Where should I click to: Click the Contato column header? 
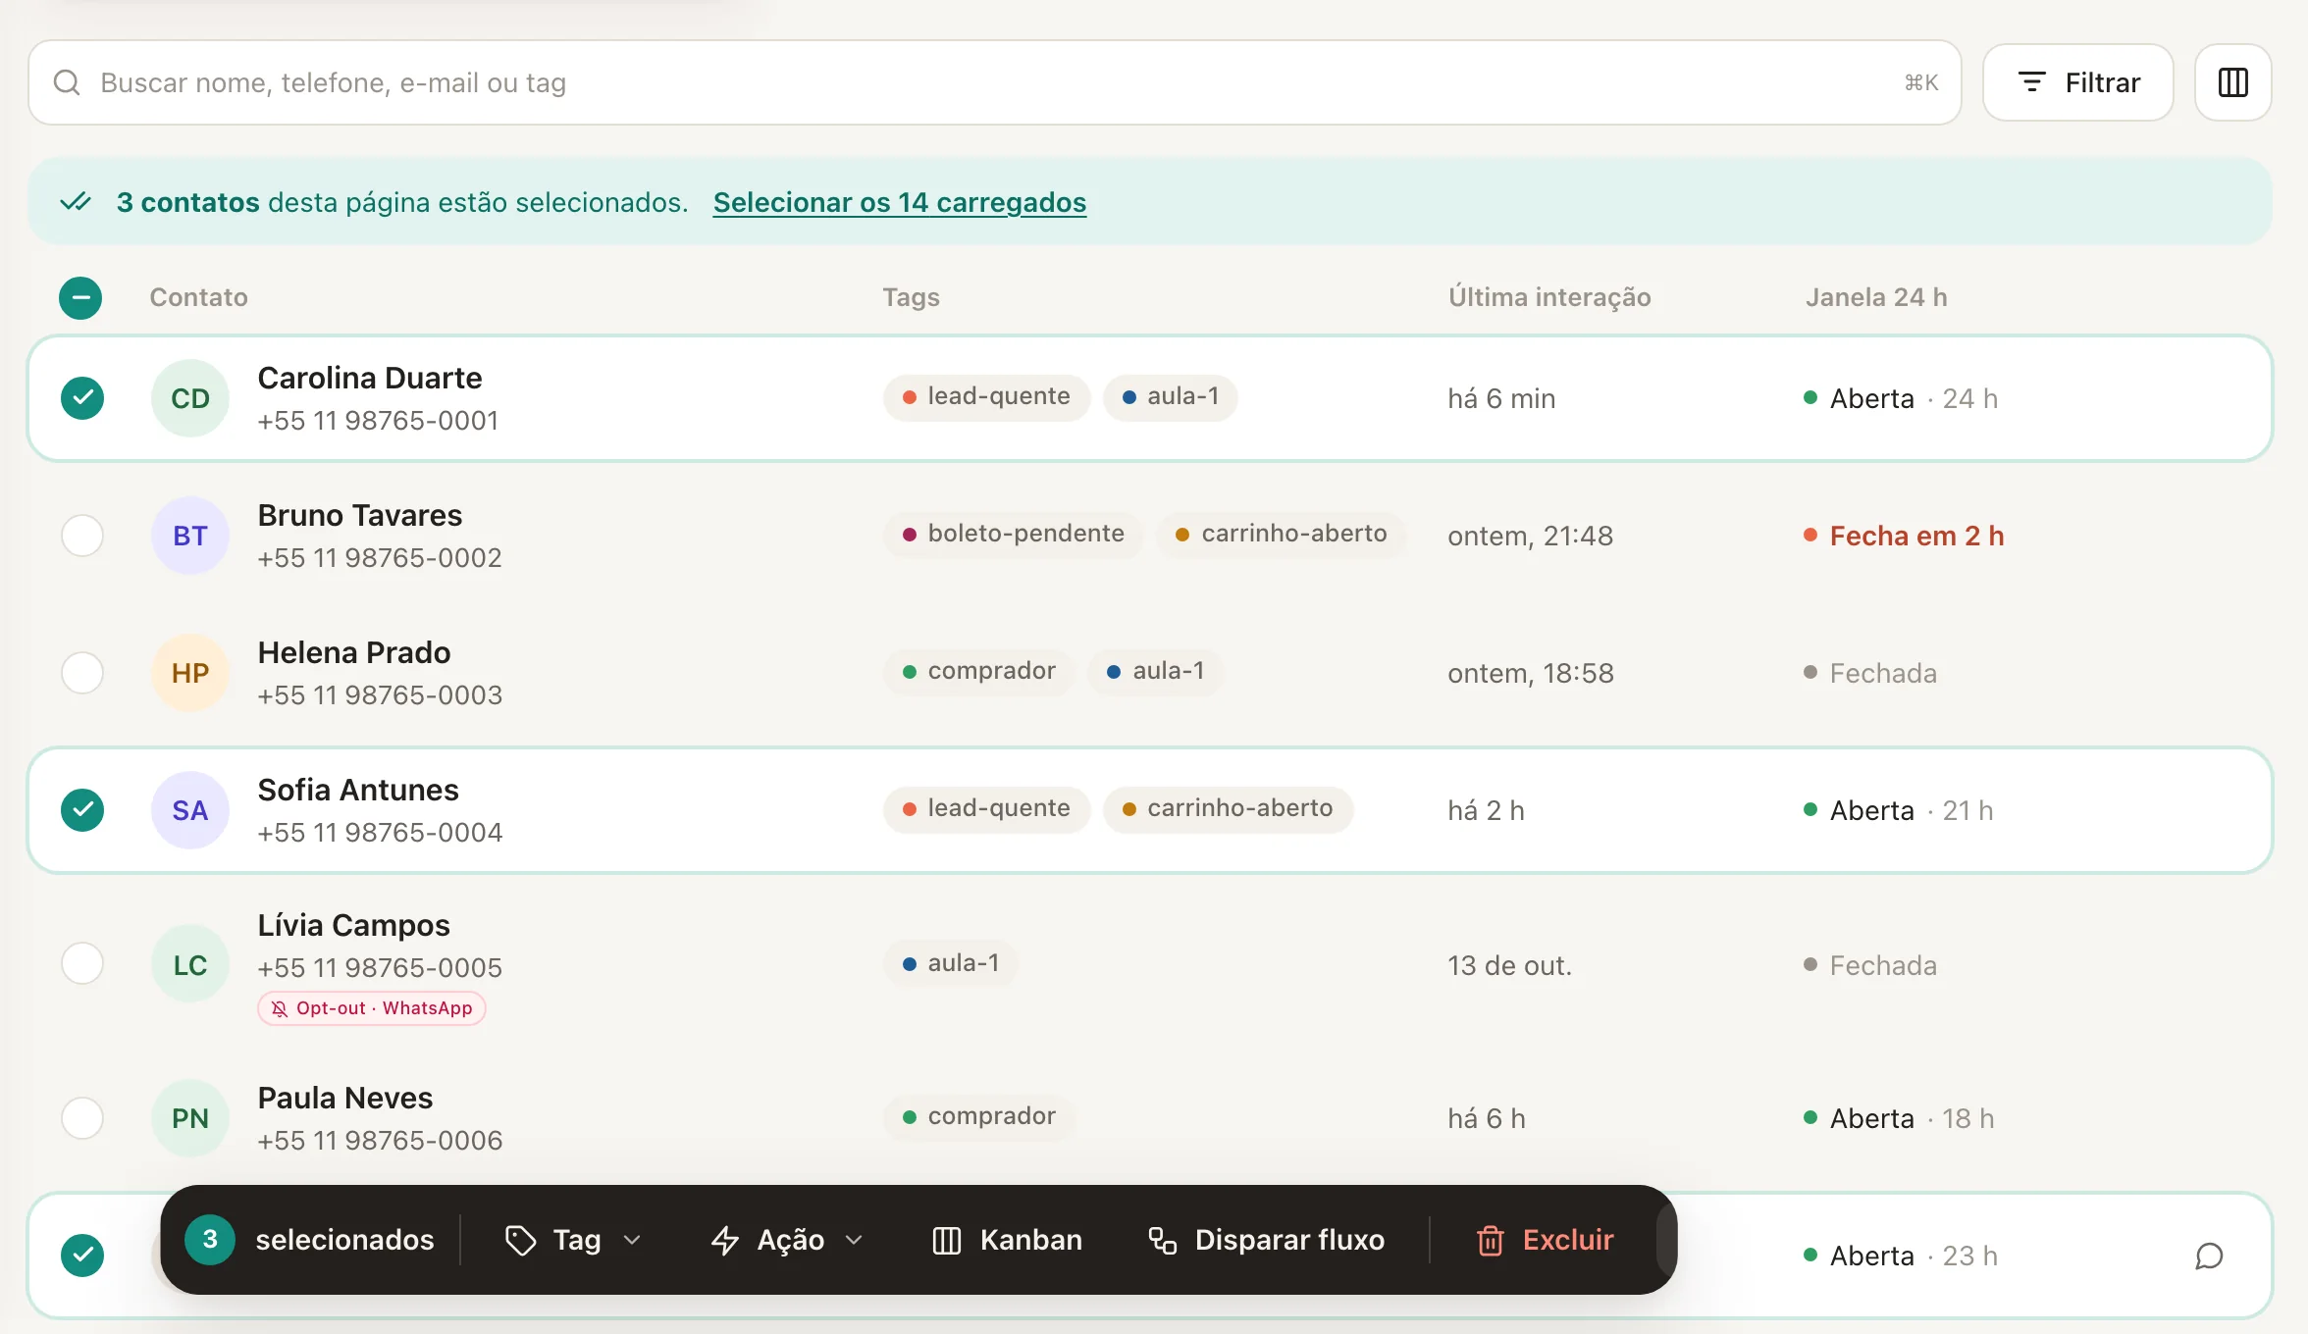(198, 297)
